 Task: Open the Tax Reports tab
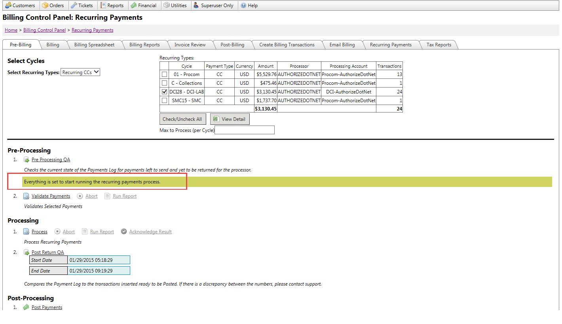[439, 45]
